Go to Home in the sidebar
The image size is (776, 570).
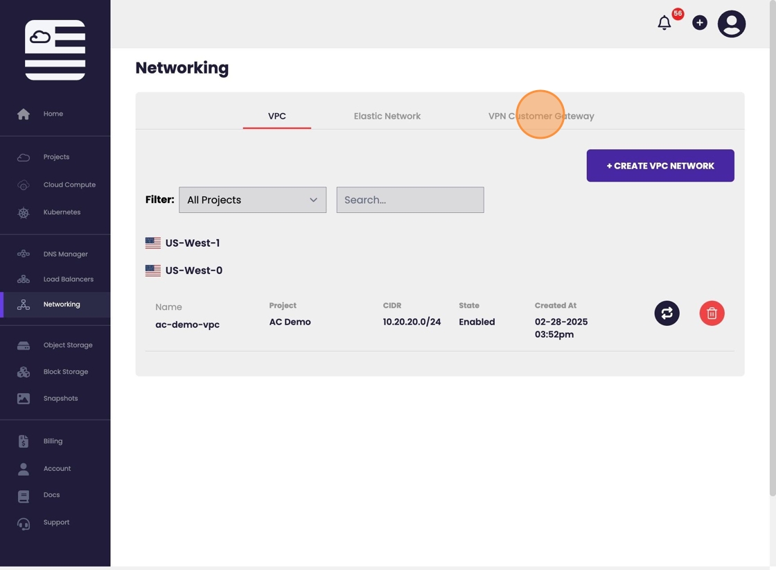pyautogui.click(x=53, y=114)
